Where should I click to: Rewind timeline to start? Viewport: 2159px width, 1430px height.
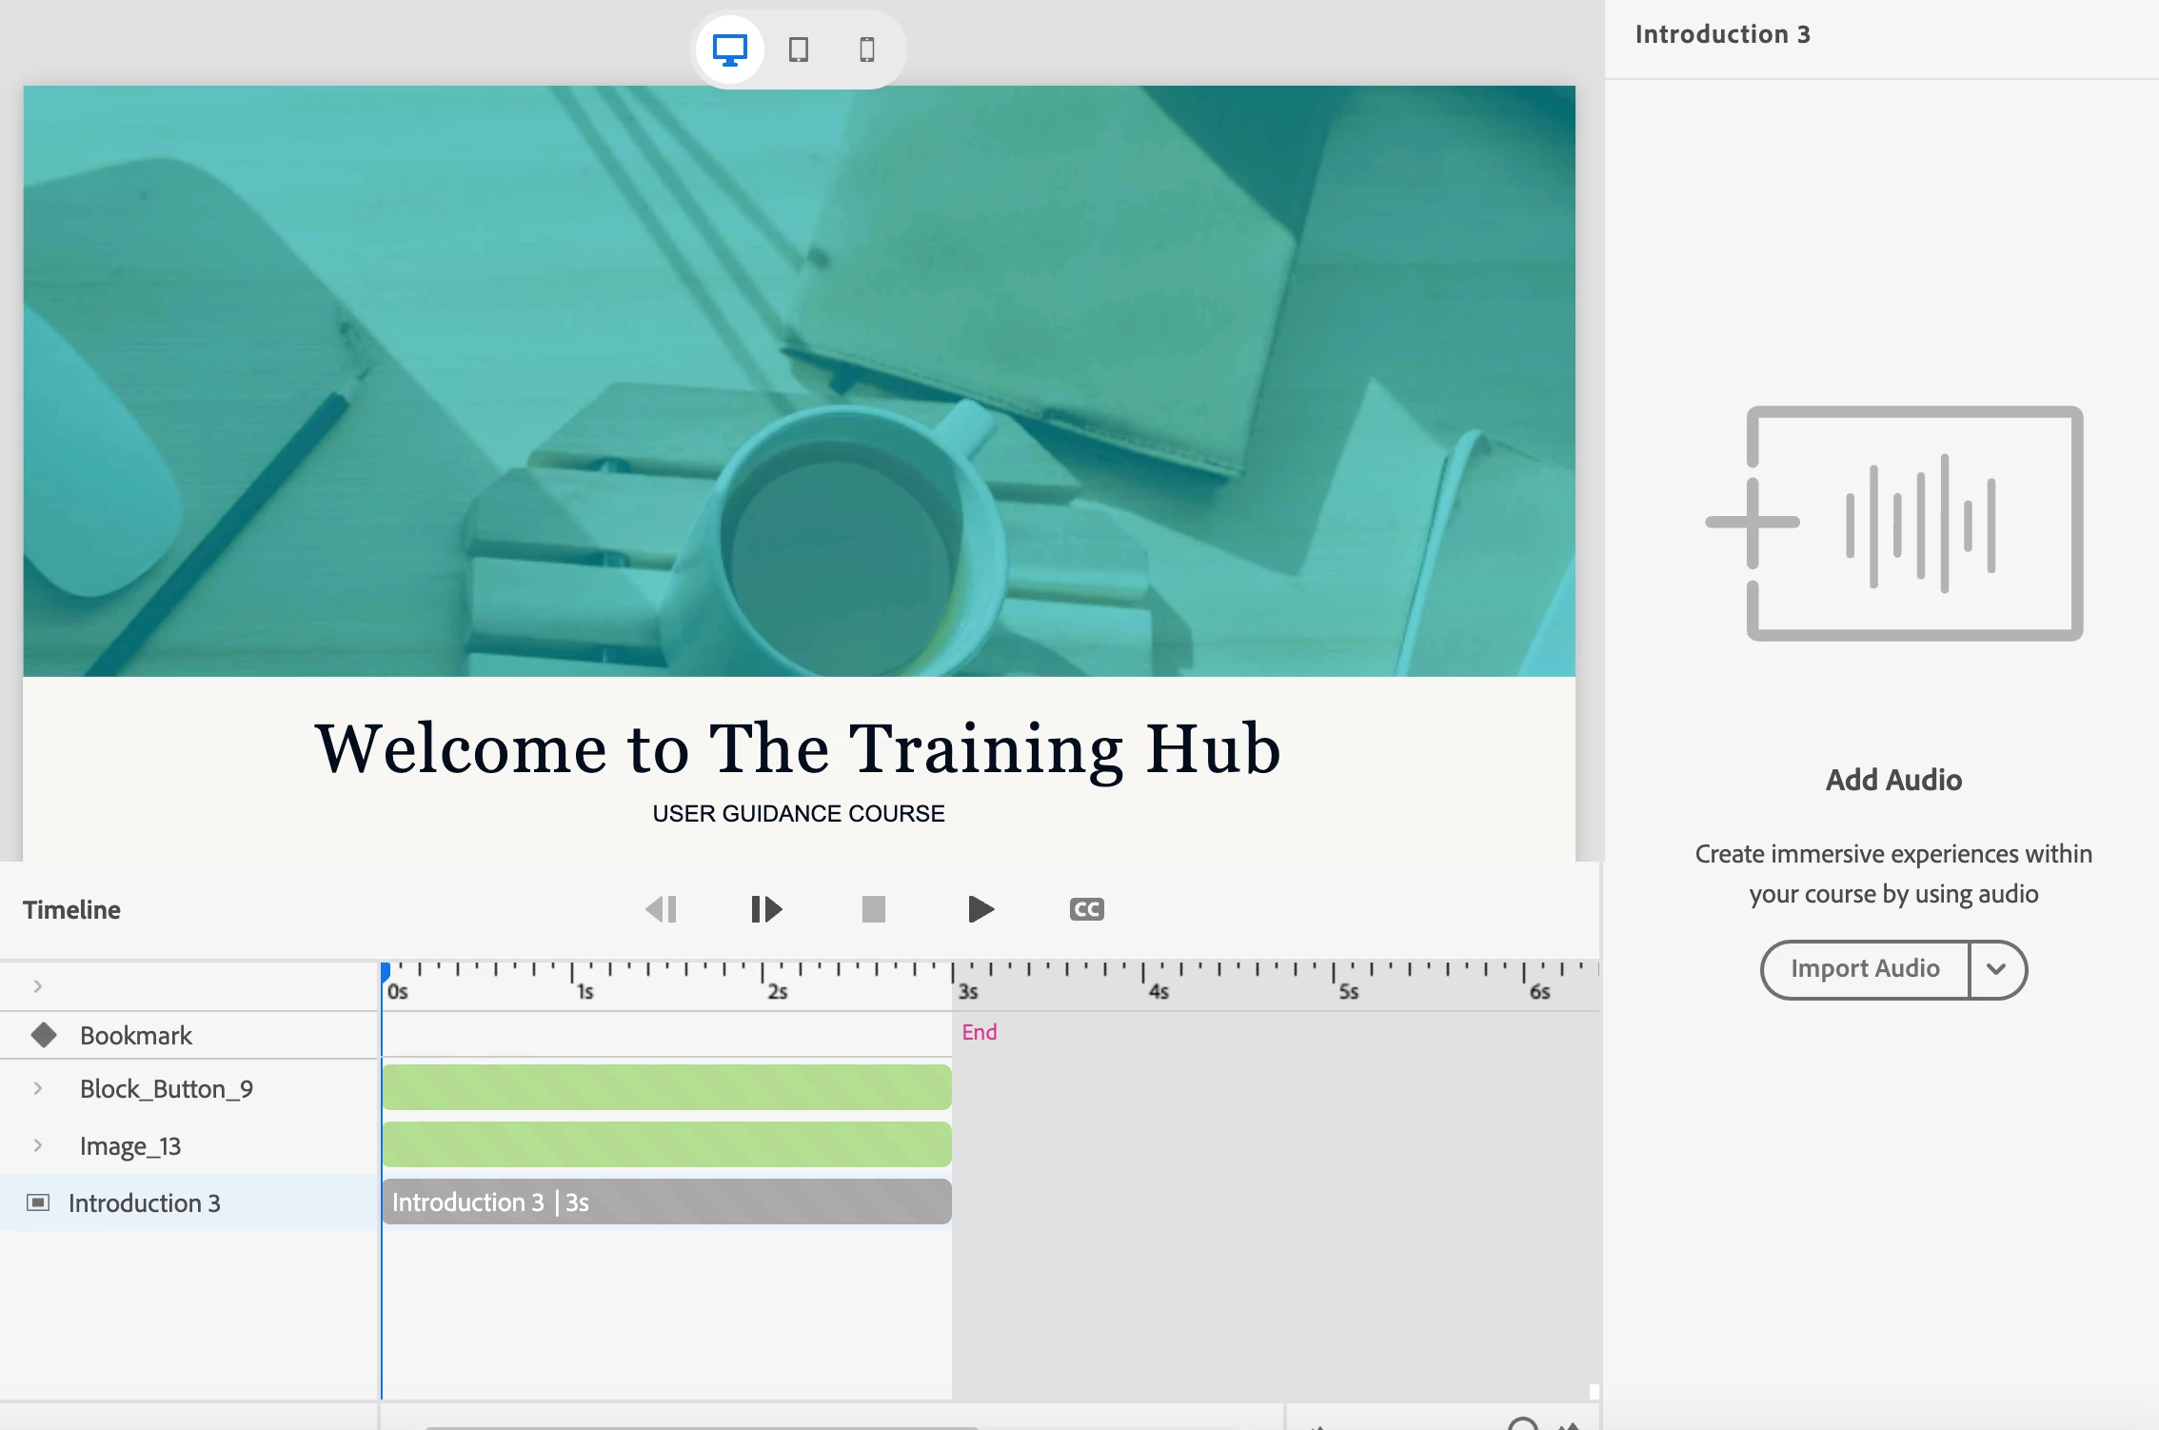click(x=662, y=909)
